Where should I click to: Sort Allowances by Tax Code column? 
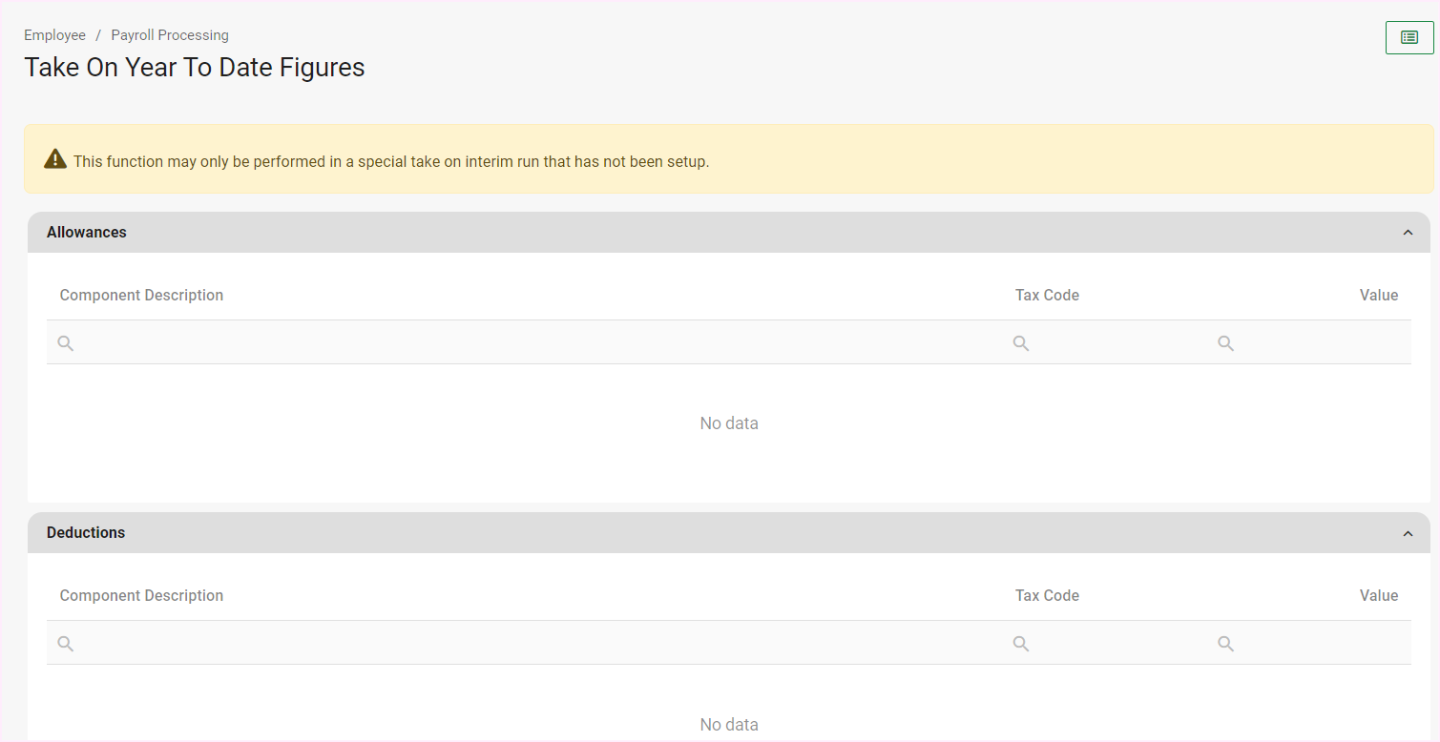click(1047, 296)
